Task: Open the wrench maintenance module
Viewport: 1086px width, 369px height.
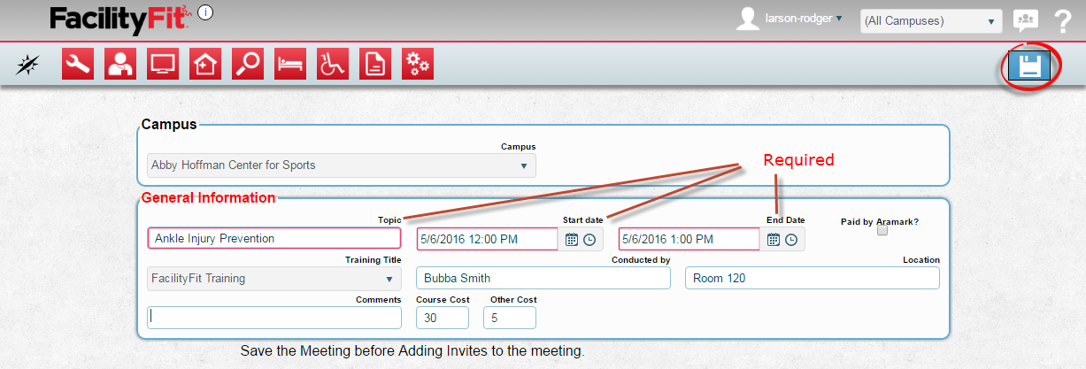Action: [x=78, y=65]
